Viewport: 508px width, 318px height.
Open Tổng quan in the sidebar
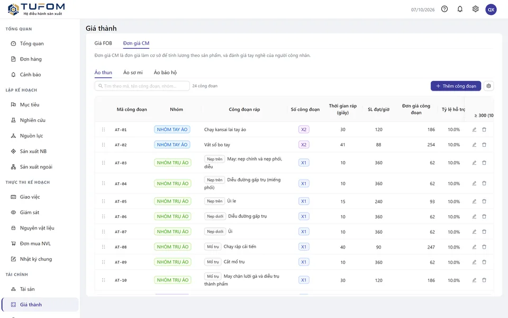coord(40,43)
